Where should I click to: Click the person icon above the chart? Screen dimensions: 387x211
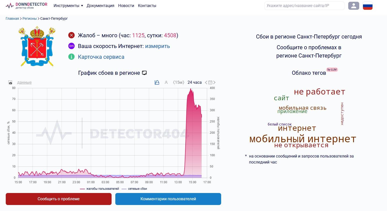(x=166, y=82)
